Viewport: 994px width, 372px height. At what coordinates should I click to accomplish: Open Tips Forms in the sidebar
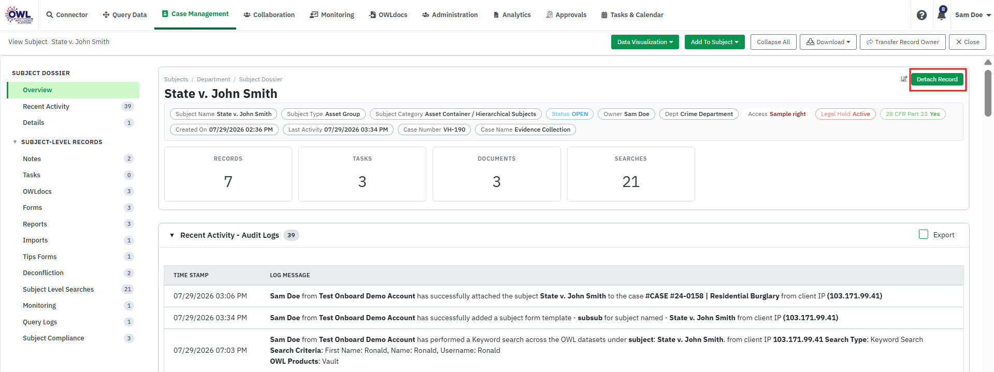point(73,256)
